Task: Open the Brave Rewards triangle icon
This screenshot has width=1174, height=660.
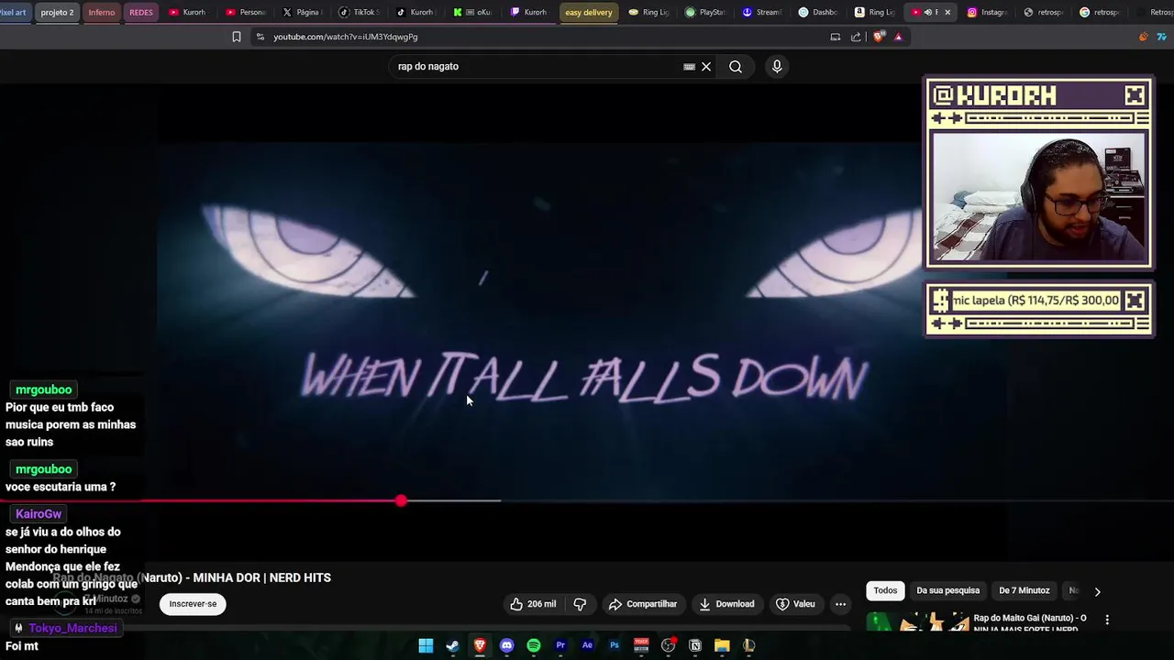Action: [x=898, y=37]
